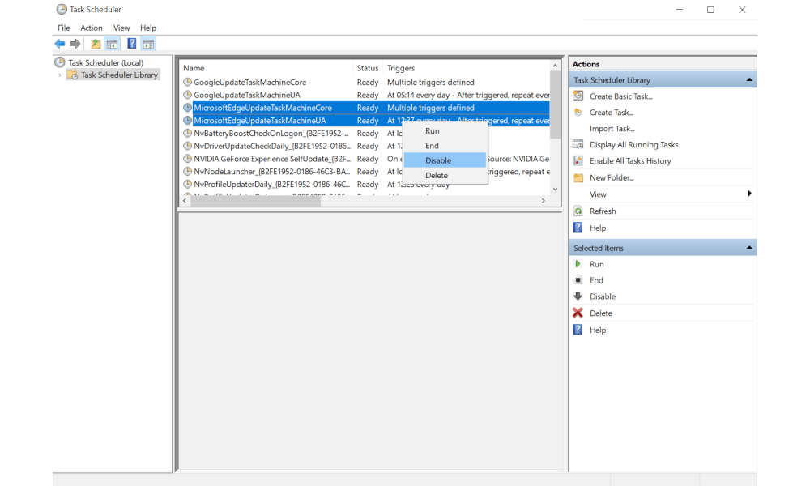Image resolution: width=810 pixels, height=486 pixels.
Task: Click the red Delete X icon
Action: (578, 313)
